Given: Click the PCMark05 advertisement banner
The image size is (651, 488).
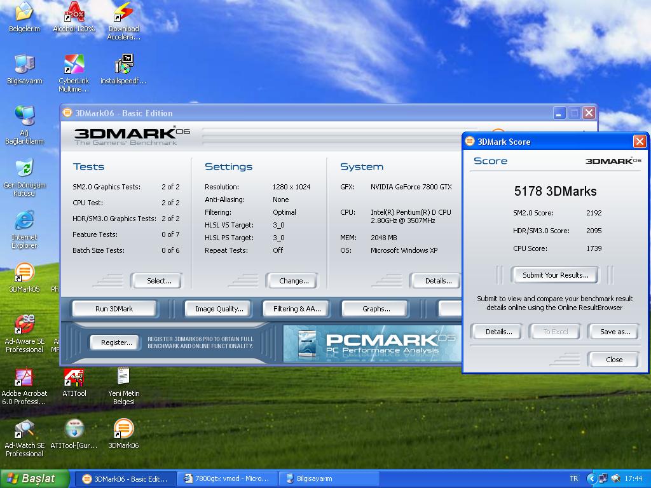Looking at the screenshot, I should click(x=372, y=344).
